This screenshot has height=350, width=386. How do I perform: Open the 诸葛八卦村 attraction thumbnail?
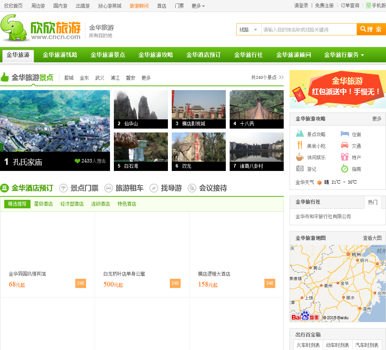(257, 152)
